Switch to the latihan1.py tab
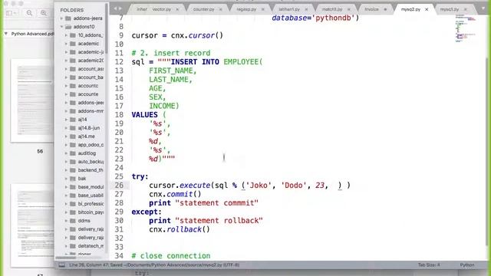The height and width of the screenshot is (276, 491). (289, 9)
